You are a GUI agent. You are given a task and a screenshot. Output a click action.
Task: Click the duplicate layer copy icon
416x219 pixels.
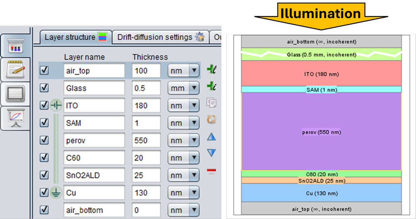pyautogui.click(x=211, y=102)
